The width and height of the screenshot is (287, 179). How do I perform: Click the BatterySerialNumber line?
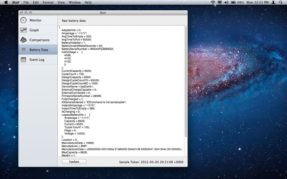(88, 49)
